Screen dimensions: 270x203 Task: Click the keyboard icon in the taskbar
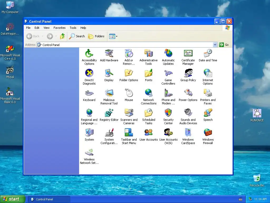click(240, 199)
